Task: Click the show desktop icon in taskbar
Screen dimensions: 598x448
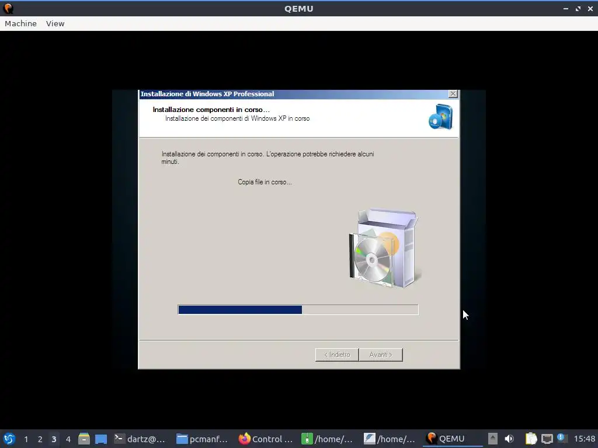Action: coord(100,439)
